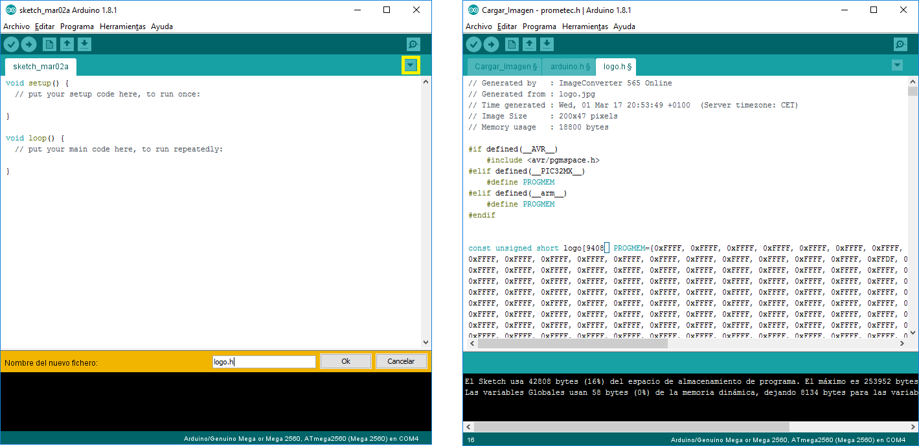
Task: Click '// put your main code here' comment
Action: (x=119, y=149)
